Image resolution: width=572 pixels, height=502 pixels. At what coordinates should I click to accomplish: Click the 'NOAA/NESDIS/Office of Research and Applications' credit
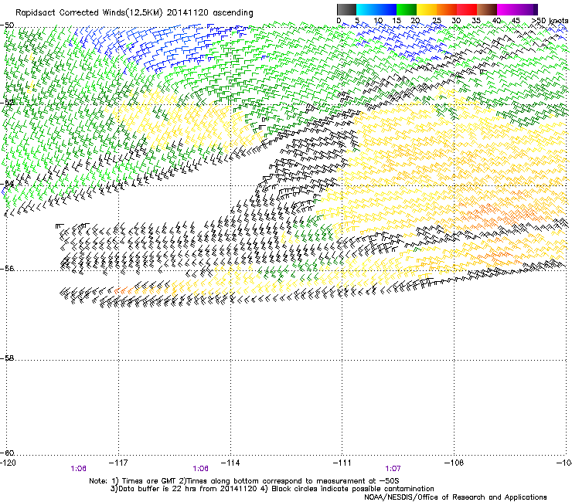(455, 497)
